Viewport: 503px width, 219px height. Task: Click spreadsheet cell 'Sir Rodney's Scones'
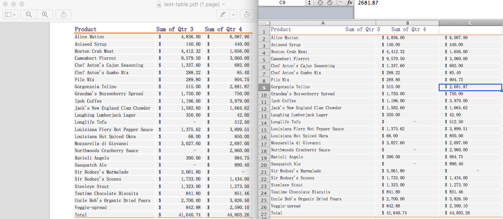[292, 178]
